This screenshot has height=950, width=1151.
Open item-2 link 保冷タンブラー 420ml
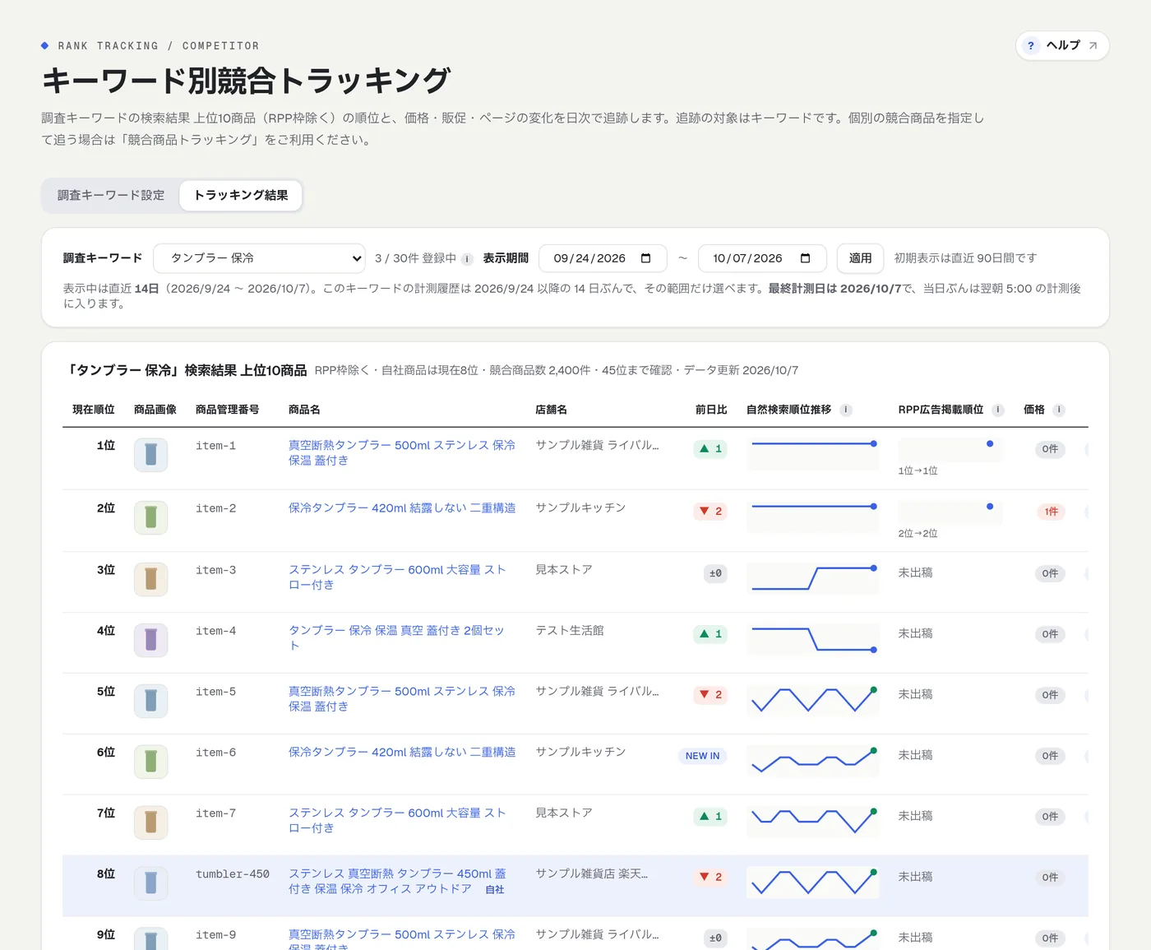(x=402, y=508)
